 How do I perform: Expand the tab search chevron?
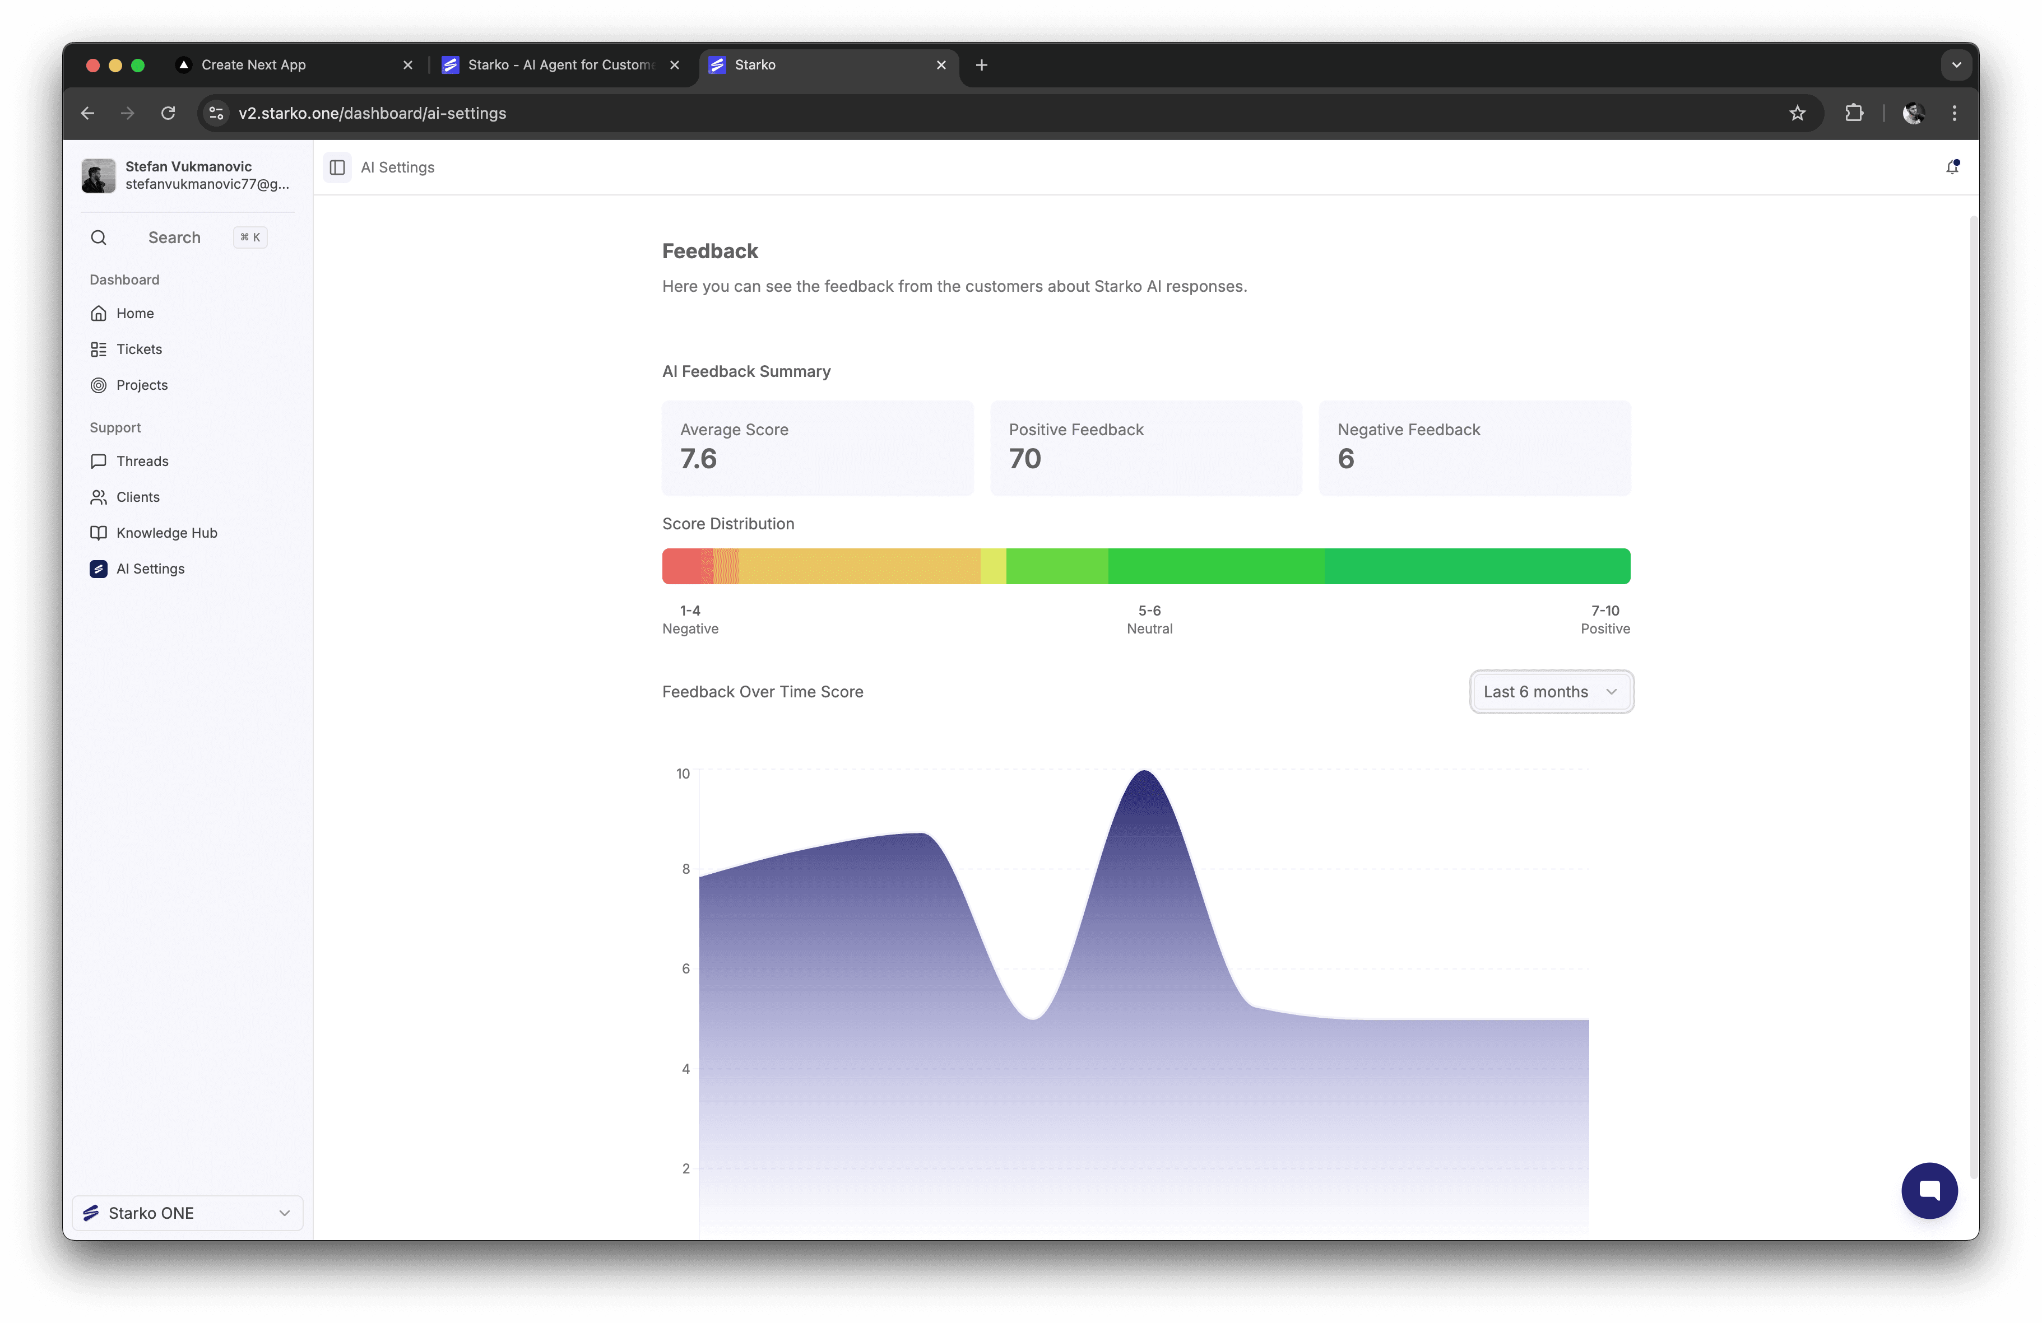(x=1956, y=65)
